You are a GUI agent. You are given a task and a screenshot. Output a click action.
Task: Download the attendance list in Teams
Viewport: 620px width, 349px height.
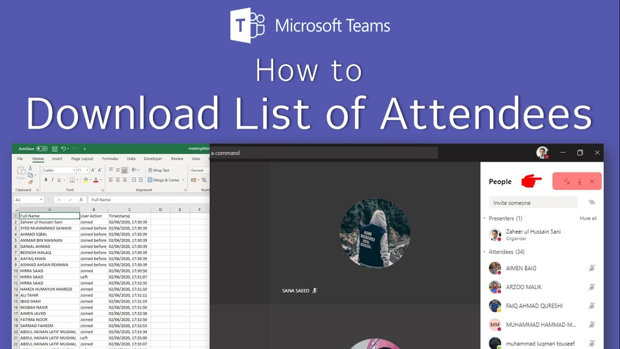(579, 182)
